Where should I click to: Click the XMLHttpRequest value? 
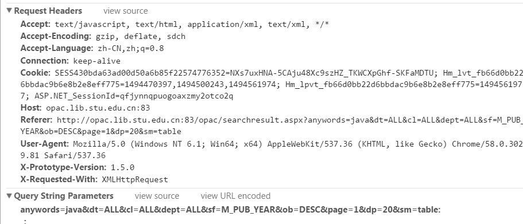pyautogui.click(x=135, y=180)
